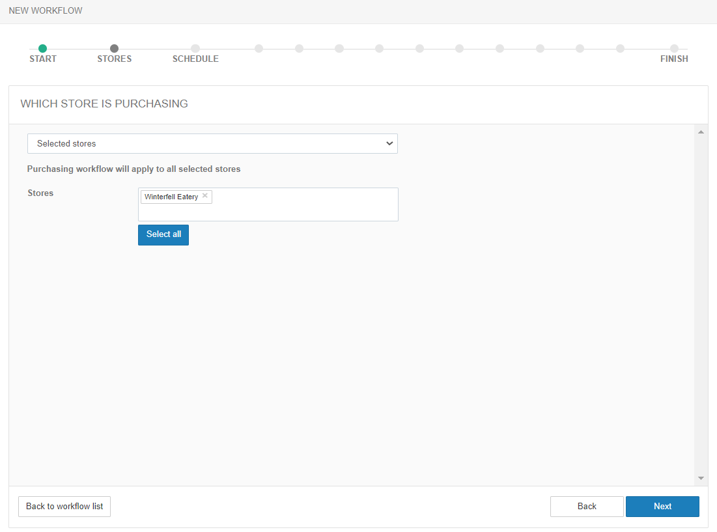Remove the Winterfell Eatery tag with its x
This screenshot has width=717, height=532.
[x=205, y=196]
